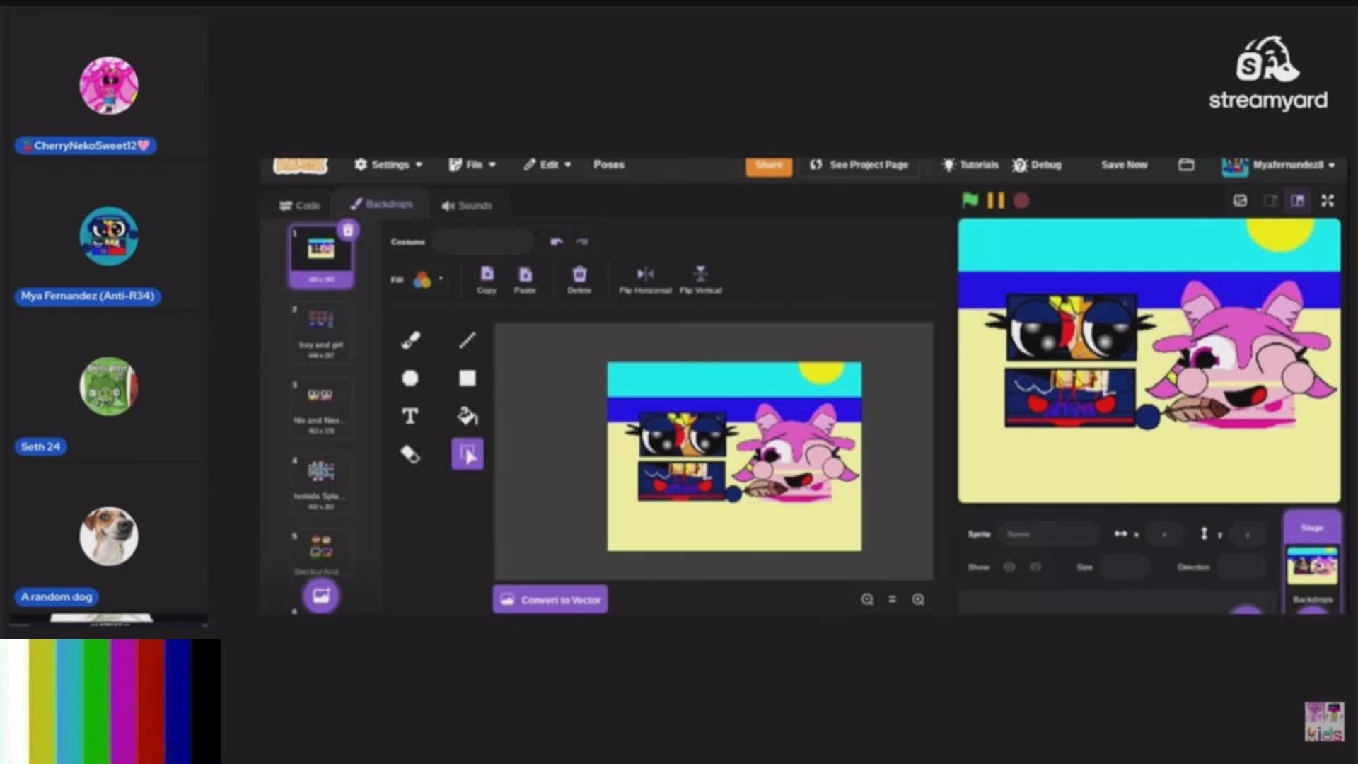
Task: Zoom out of the paint canvas
Action: click(x=867, y=600)
